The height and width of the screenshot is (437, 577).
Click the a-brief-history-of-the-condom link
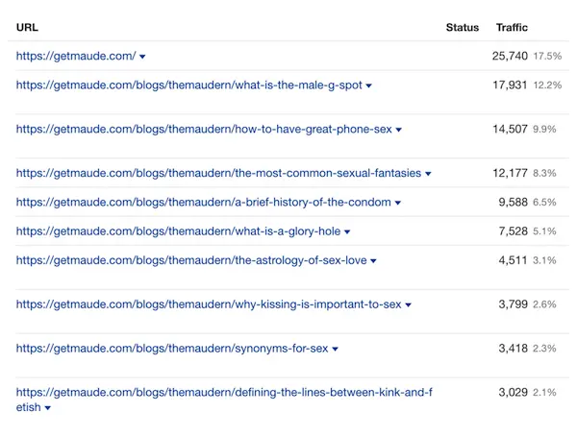coord(203,203)
